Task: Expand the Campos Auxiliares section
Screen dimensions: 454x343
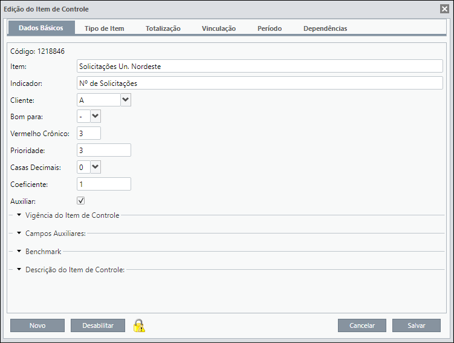Action: pyautogui.click(x=19, y=233)
